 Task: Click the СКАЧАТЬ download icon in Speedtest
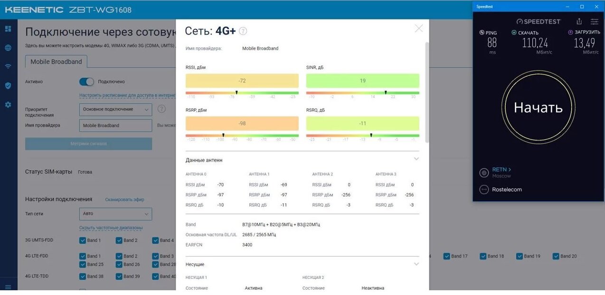[x=514, y=33]
